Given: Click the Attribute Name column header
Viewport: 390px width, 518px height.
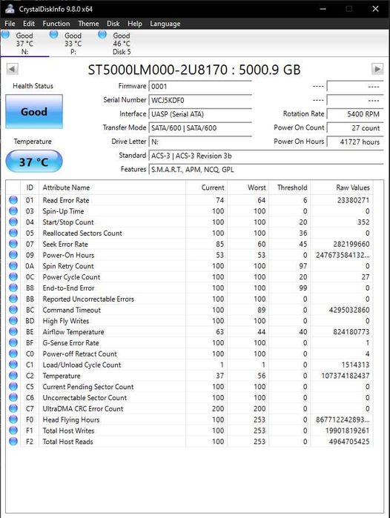Looking at the screenshot, I should click(x=112, y=187).
